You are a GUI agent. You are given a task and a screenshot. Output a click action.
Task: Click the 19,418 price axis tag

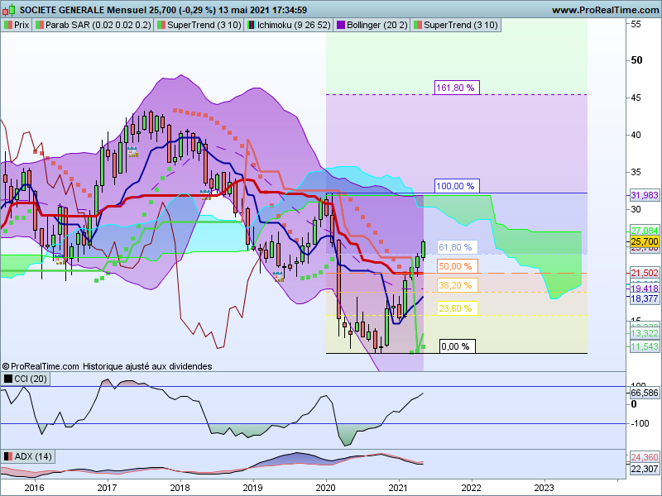[645, 289]
